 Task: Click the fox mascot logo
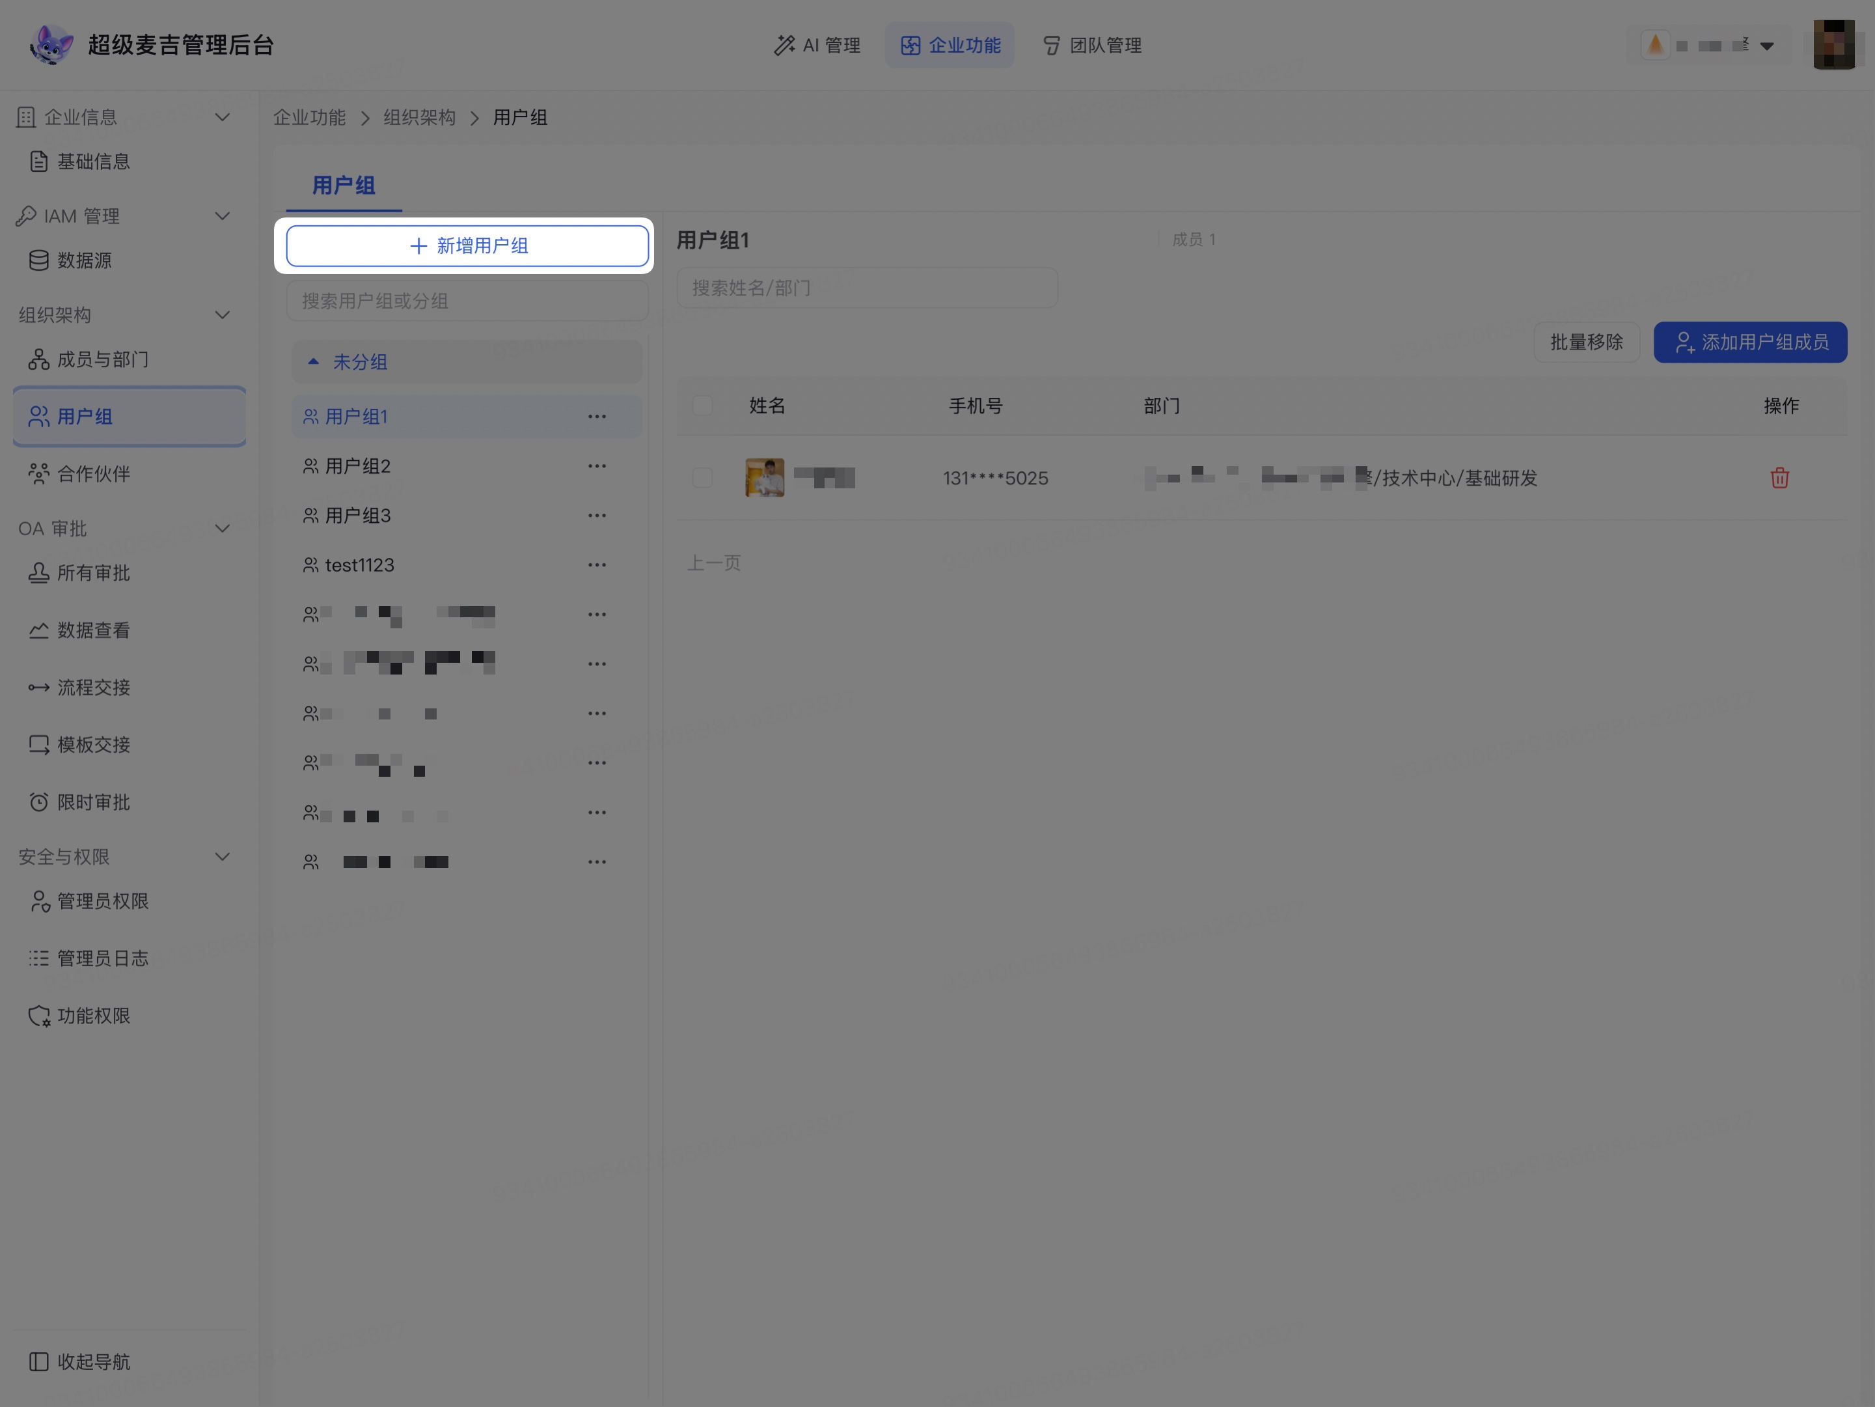[51, 45]
